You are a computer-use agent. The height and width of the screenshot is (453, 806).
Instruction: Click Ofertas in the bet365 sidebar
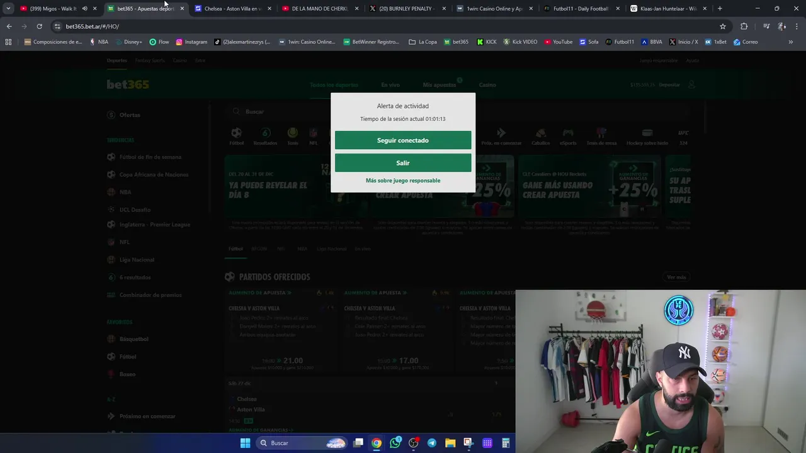point(130,115)
